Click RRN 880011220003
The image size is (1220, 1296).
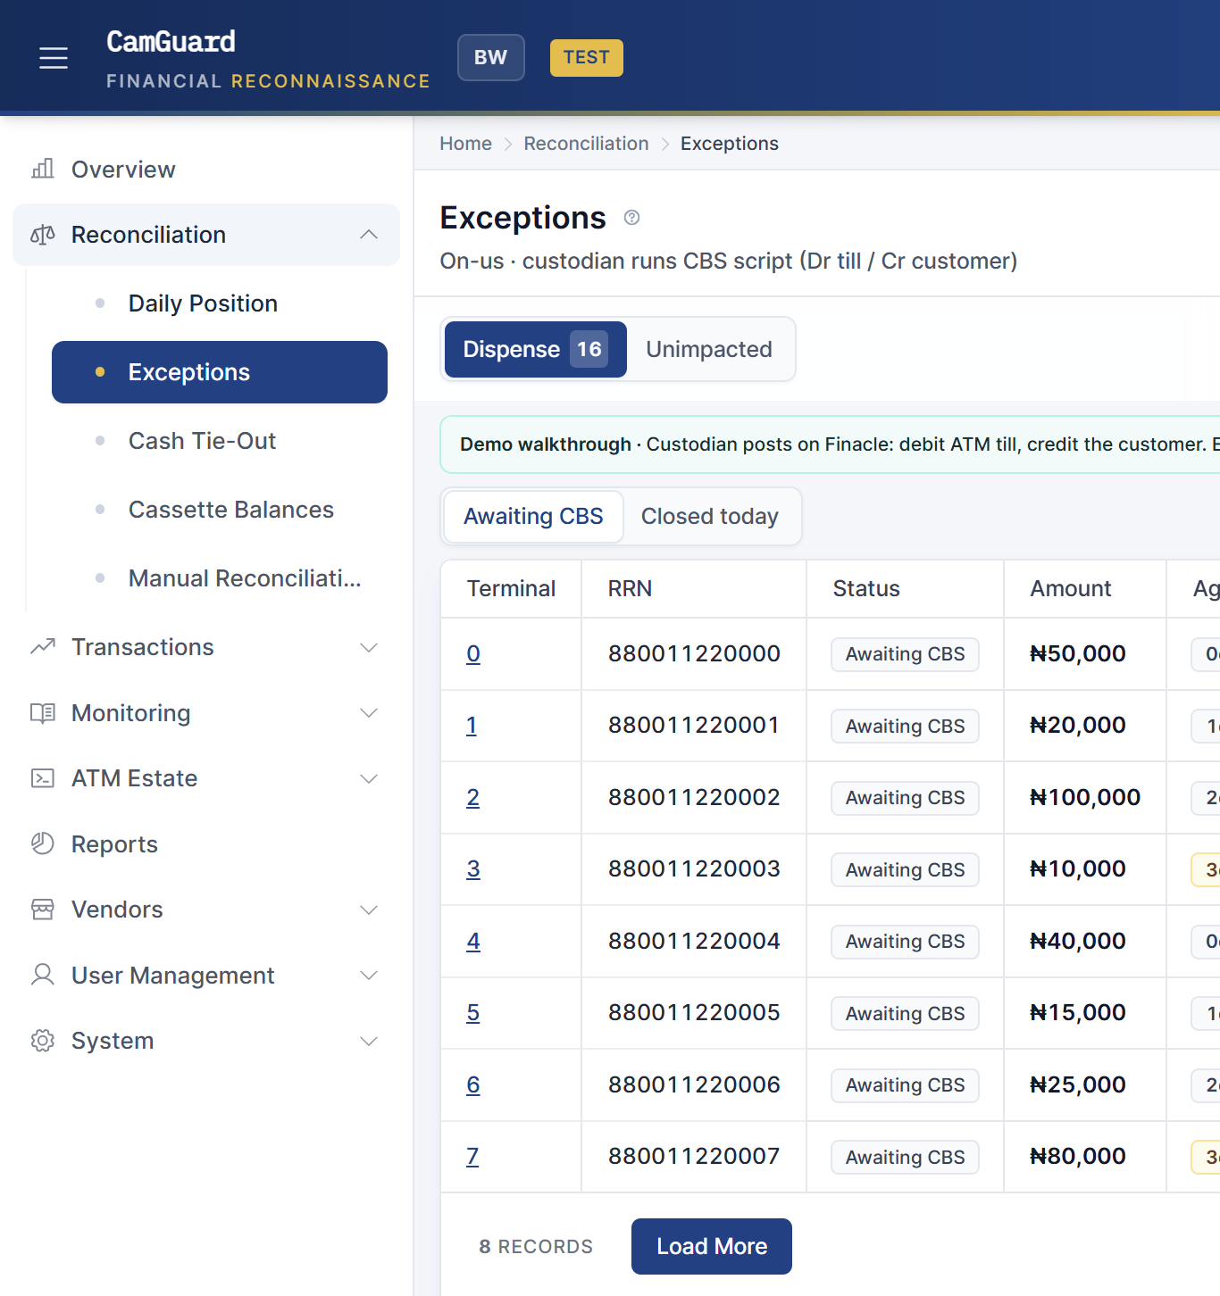(x=694, y=868)
